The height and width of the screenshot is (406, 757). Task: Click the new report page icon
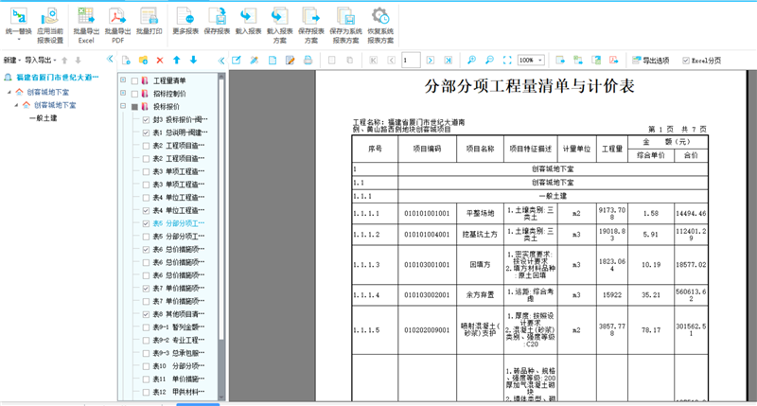click(127, 61)
